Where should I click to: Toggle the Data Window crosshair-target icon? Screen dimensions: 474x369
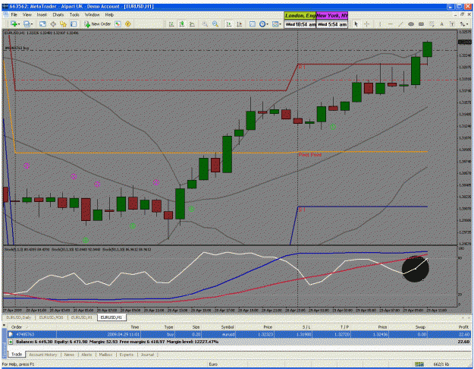click(x=53, y=24)
